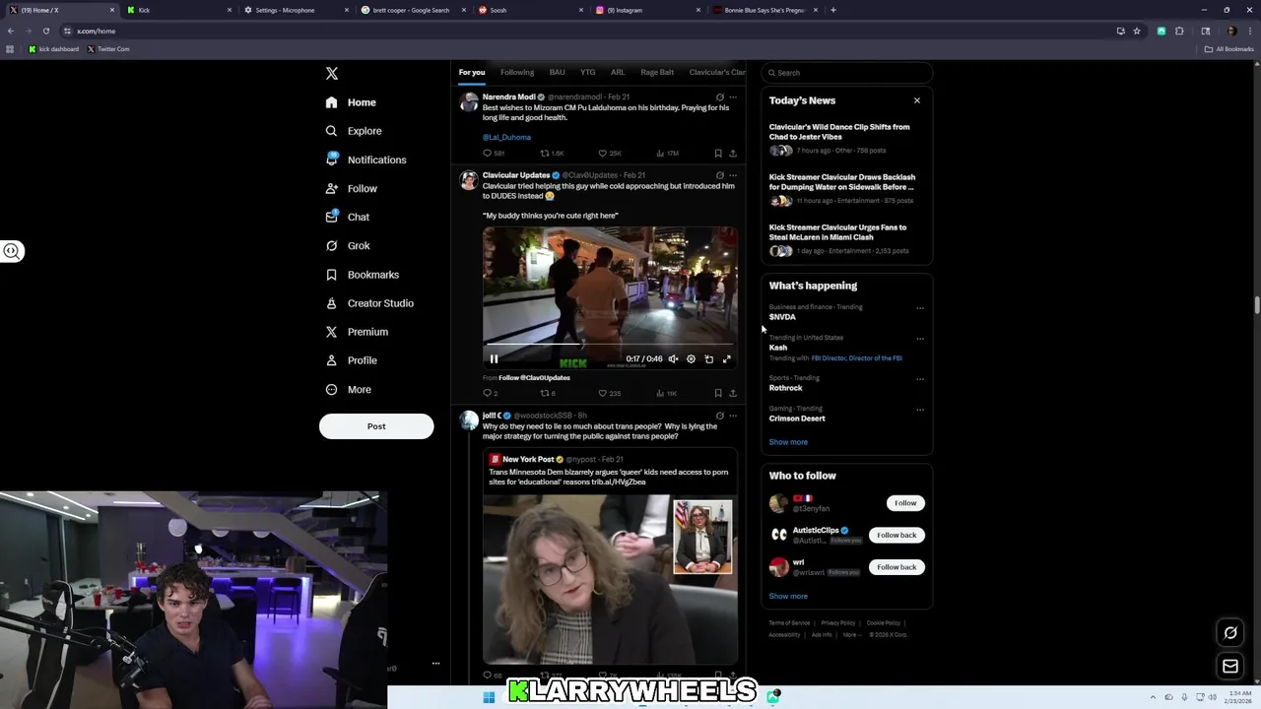
Task: Open more options on joII C's post
Action: (732, 416)
